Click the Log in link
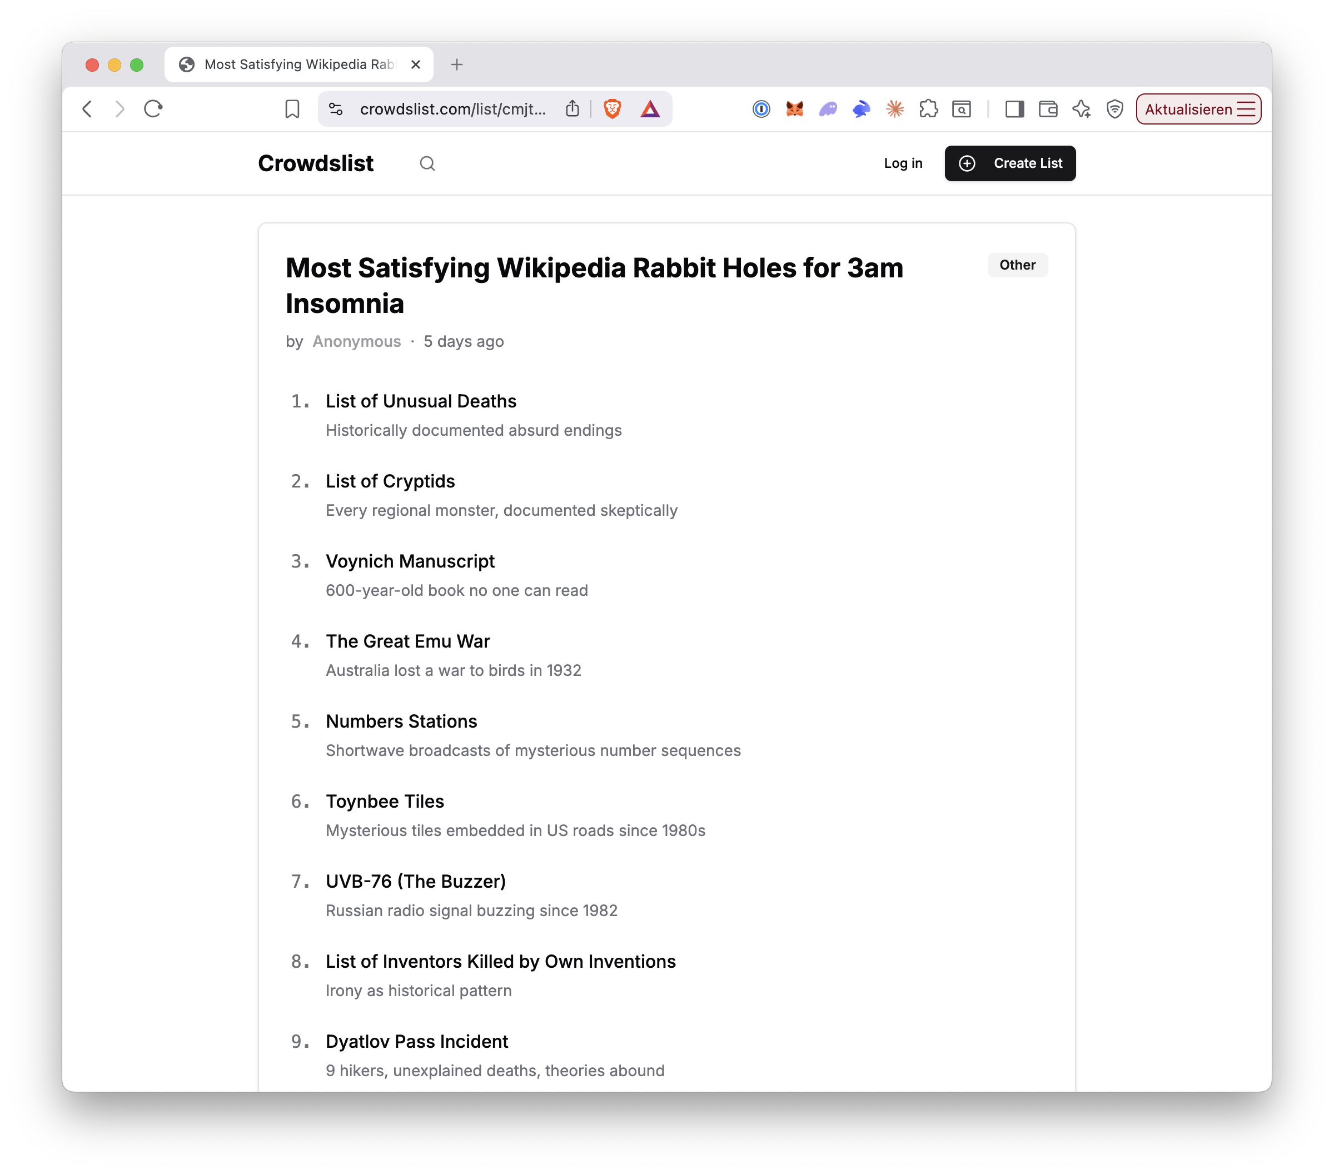 click(903, 163)
